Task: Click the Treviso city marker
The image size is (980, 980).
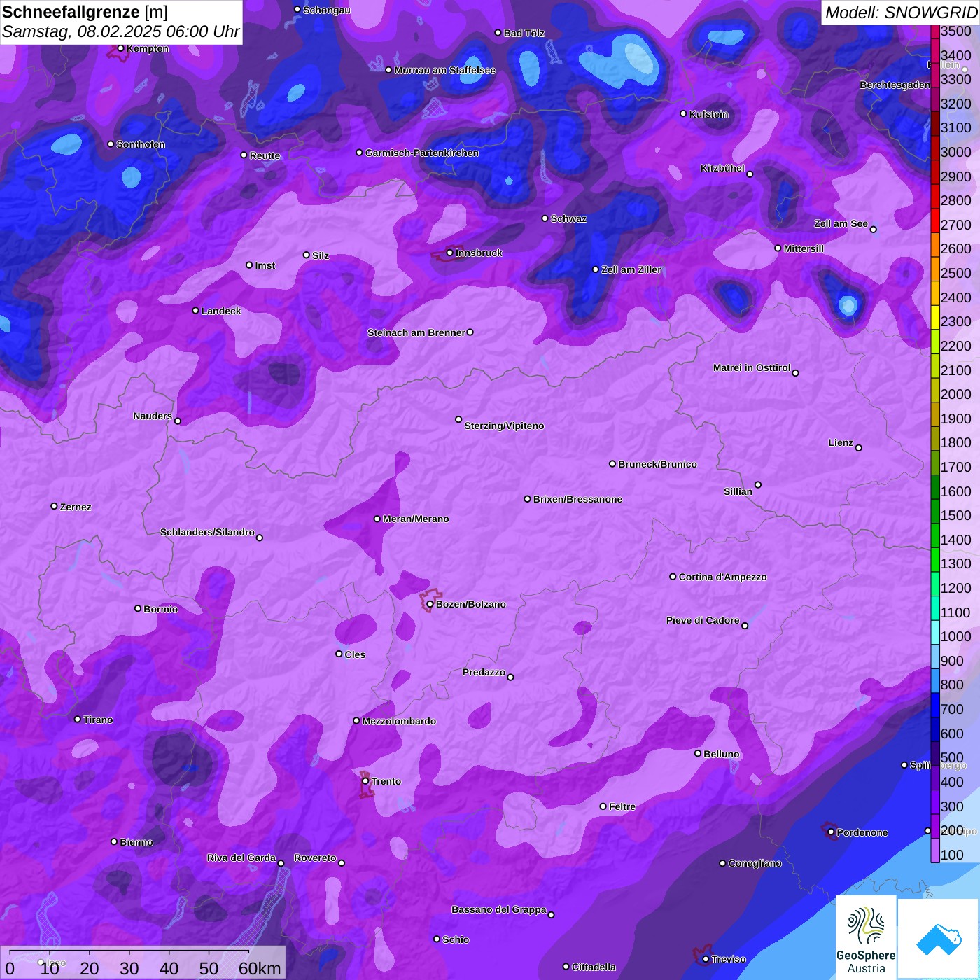Action: click(706, 959)
